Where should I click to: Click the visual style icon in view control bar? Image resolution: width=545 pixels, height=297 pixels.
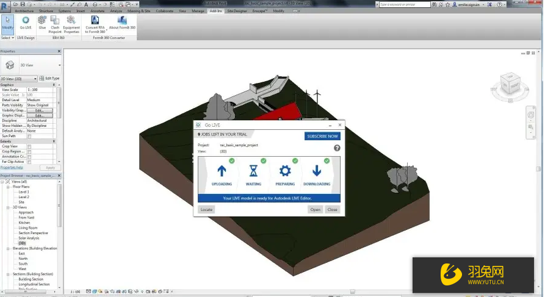tap(95, 292)
